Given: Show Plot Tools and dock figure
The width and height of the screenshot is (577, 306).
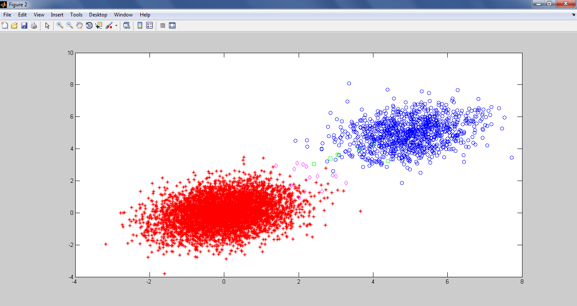Looking at the screenshot, I should 172,25.
